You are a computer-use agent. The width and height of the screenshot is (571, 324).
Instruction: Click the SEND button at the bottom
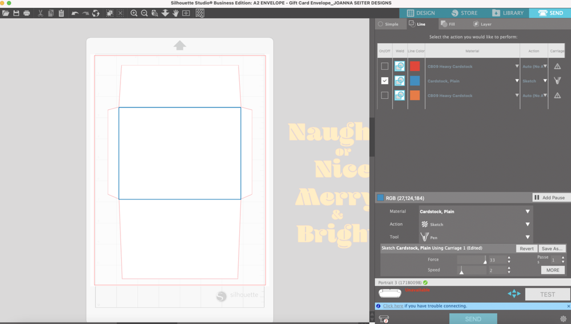473,319
